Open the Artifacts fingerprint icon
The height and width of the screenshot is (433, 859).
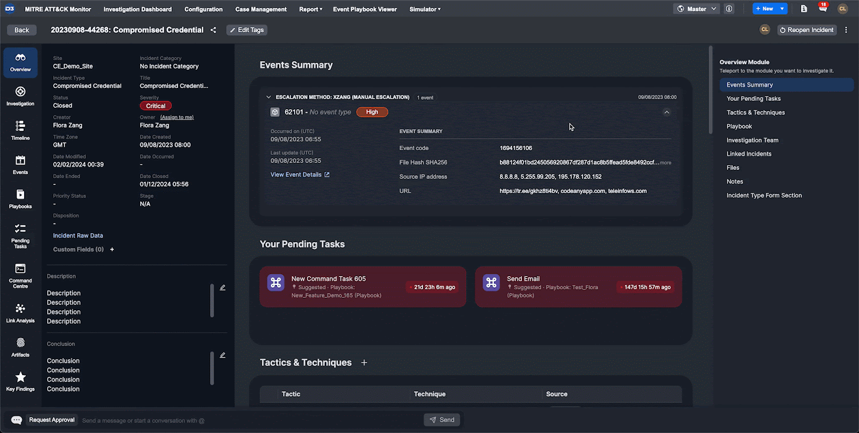pos(20,347)
